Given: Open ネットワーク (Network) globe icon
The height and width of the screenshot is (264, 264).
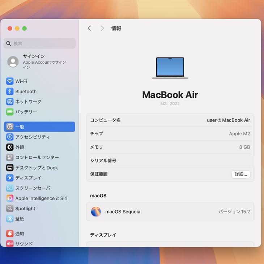Looking at the screenshot, I should (x=10, y=102).
